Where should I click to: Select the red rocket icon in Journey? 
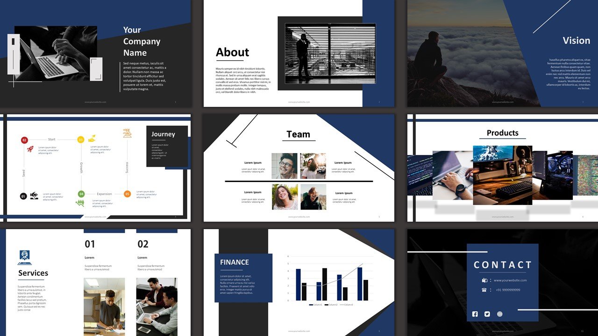[30, 149]
